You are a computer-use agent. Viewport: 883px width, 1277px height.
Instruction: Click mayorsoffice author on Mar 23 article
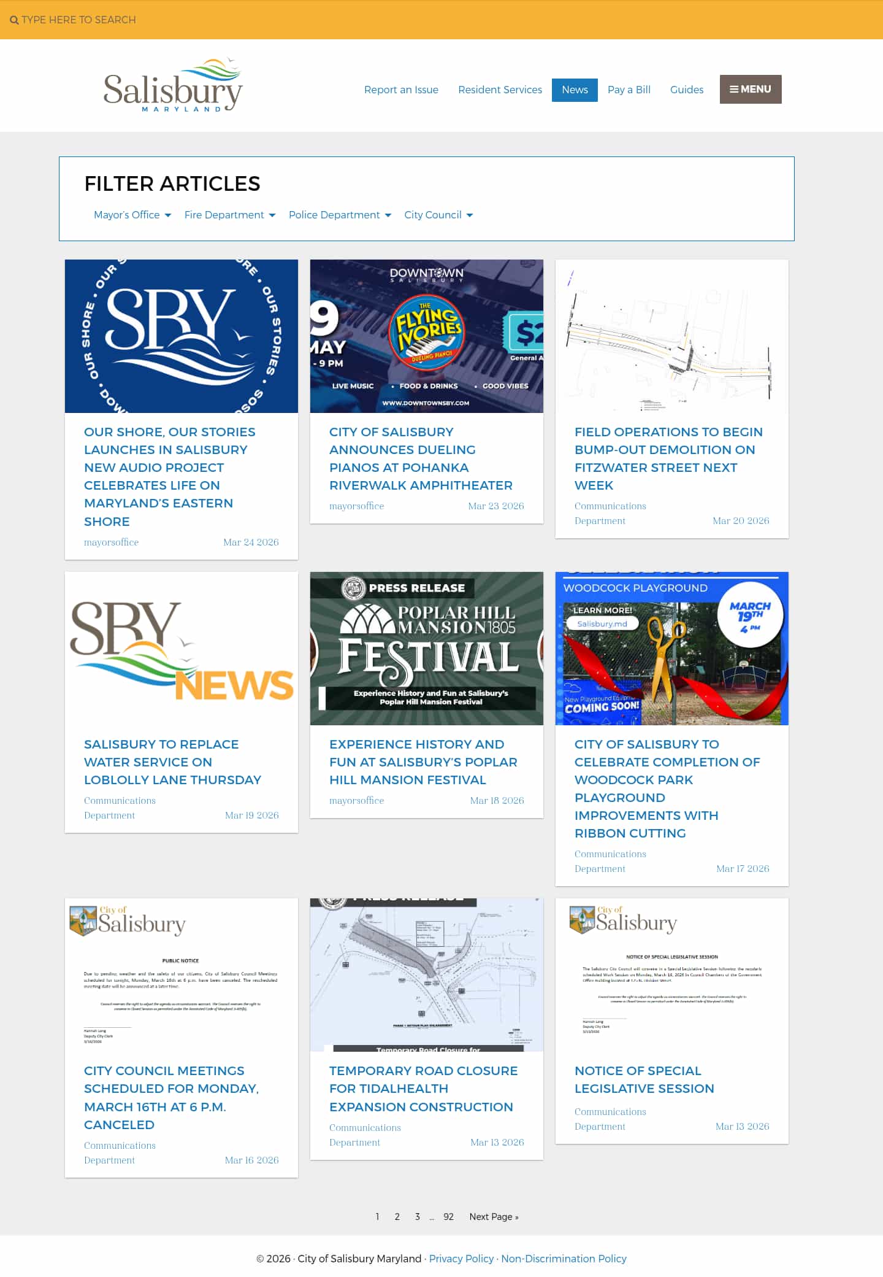pyautogui.click(x=356, y=506)
